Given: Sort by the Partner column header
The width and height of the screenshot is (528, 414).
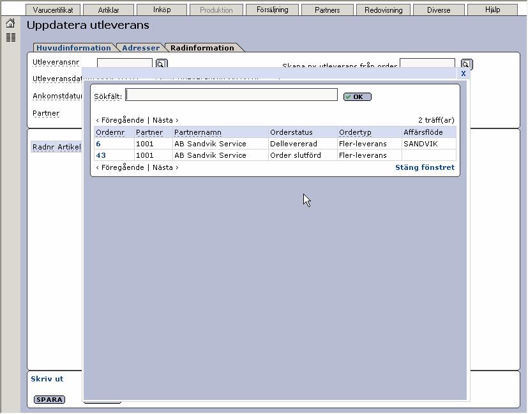Looking at the screenshot, I should click(149, 132).
